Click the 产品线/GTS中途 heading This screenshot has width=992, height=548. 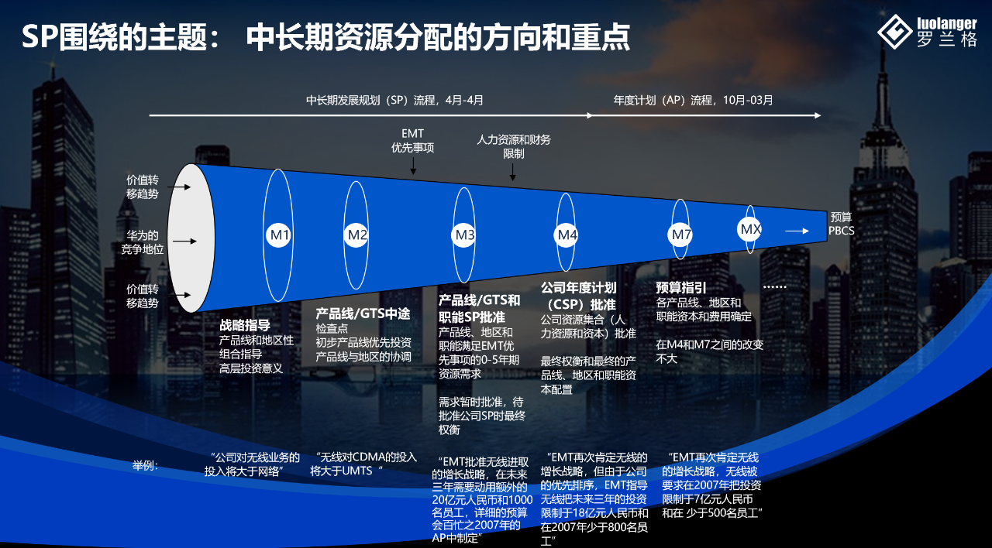click(x=362, y=313)
